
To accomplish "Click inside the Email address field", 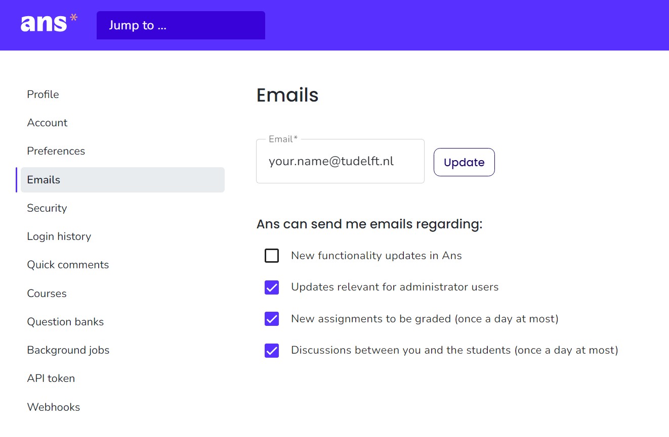I will (340, 161).
